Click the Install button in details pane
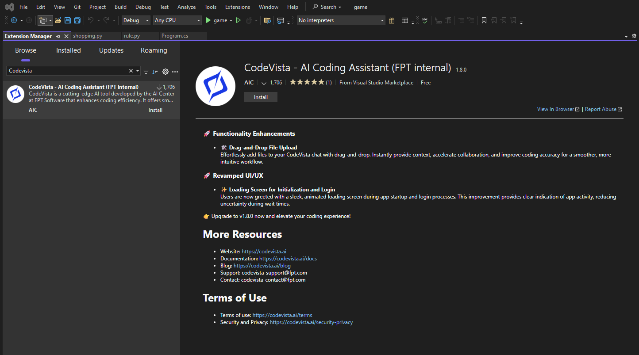This screenshot has width=639, height=355. click(261, 97)
